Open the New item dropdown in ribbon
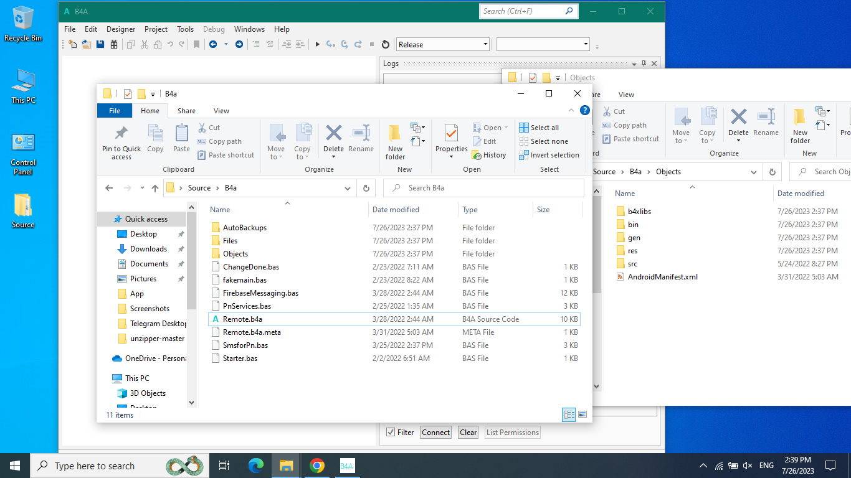This screenshot has width=851, height=478. pos(418,128)
